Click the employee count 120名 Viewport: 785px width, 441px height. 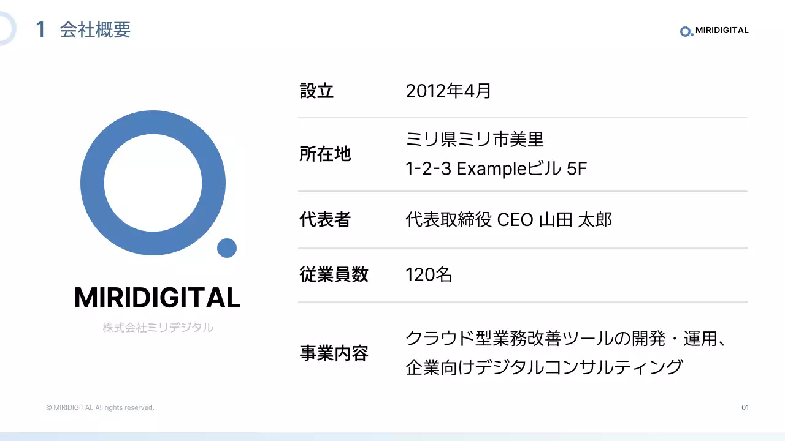pyautogui.click(x=429, y=274)
